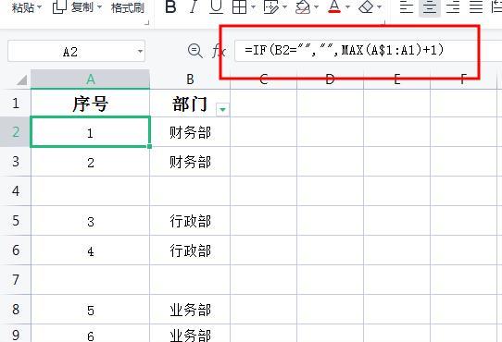Select row 6 header
Viewport: 502px width, 342px height.
point(16,250)
